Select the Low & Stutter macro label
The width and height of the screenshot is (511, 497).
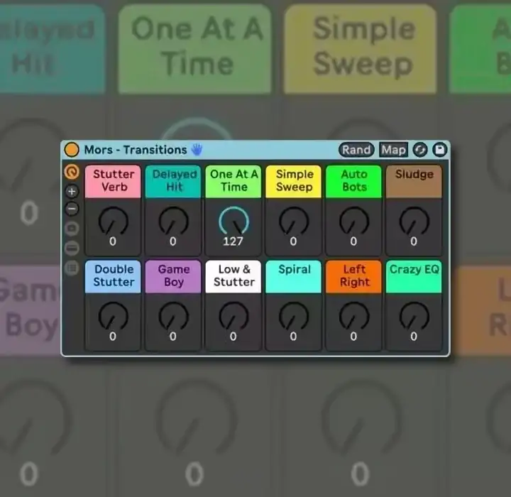tap(233, 276)
